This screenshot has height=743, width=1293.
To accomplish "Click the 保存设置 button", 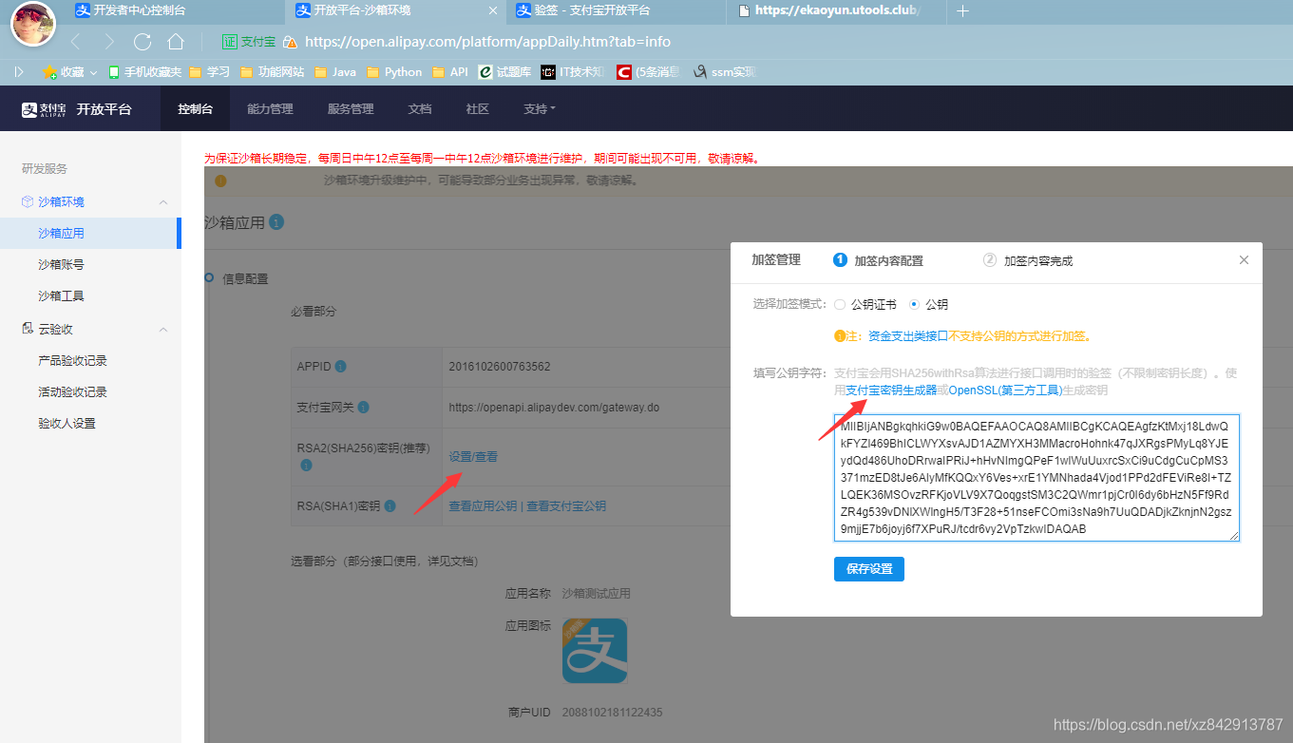I will click(x=869, y=569).
